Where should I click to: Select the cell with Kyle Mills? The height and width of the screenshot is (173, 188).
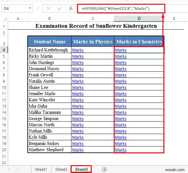coord(49,137)
